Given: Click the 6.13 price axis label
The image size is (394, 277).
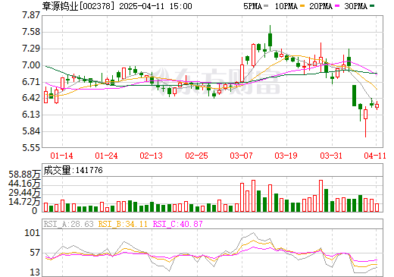Looking at the screenshot, I should pos(31,115).
